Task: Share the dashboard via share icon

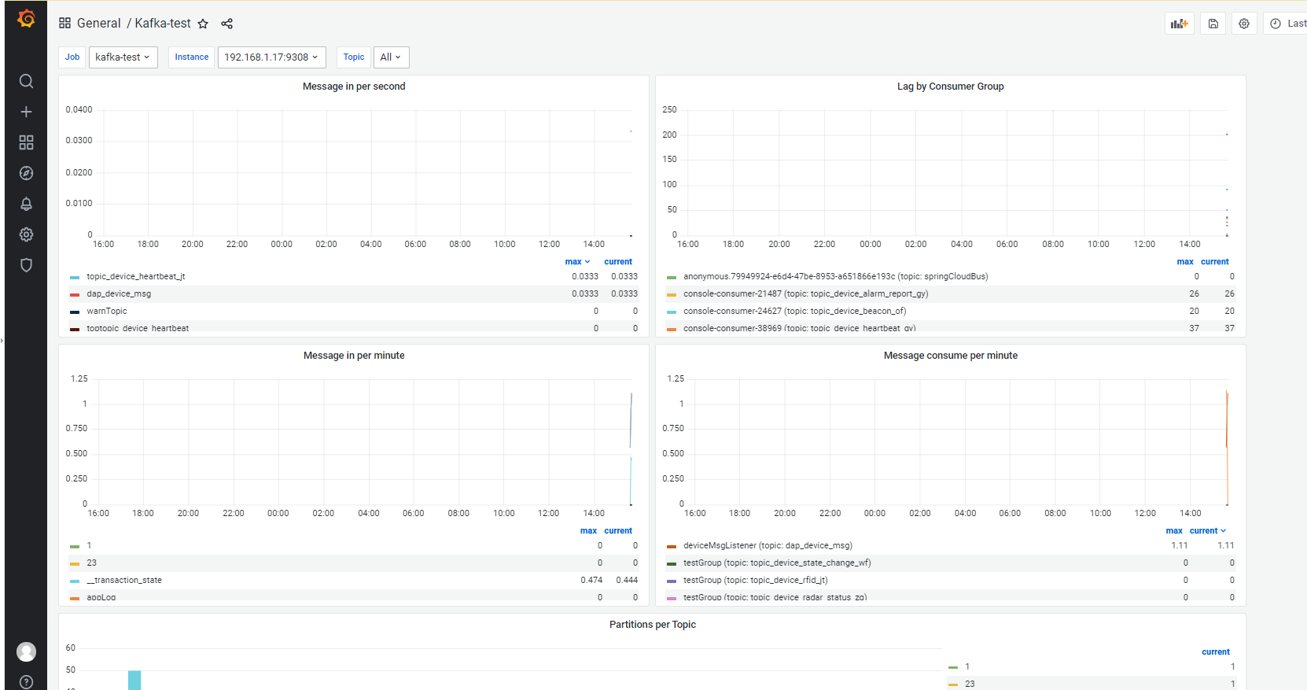Action: coord(227,24)
